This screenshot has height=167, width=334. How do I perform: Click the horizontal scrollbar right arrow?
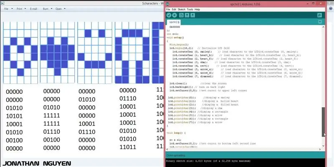(320, 150)
